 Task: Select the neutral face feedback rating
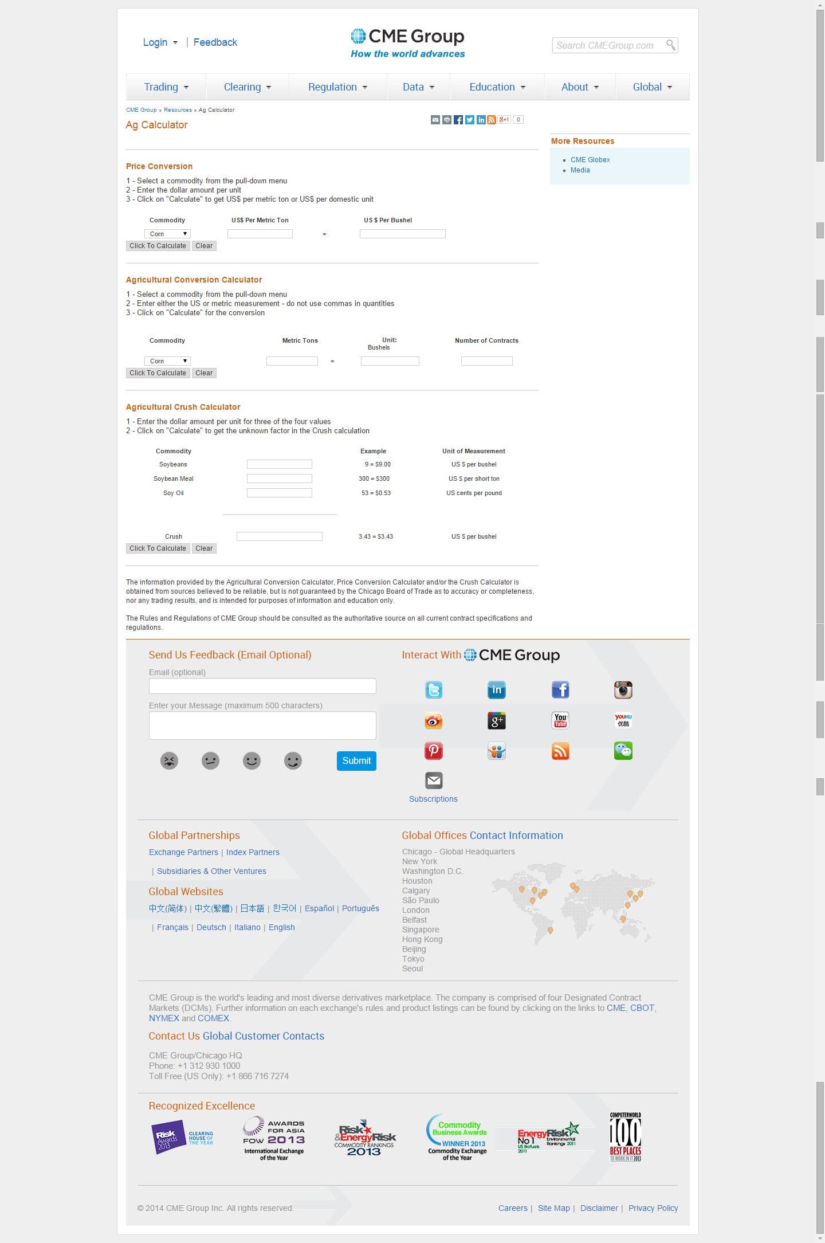click(210, 760)
